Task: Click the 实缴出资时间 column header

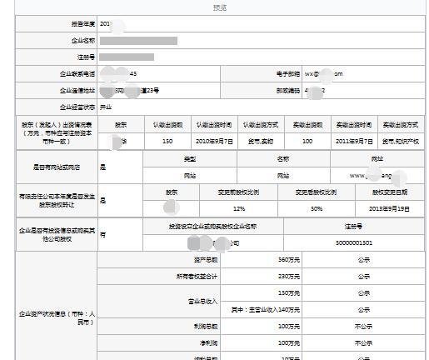Action: point(354,125)
